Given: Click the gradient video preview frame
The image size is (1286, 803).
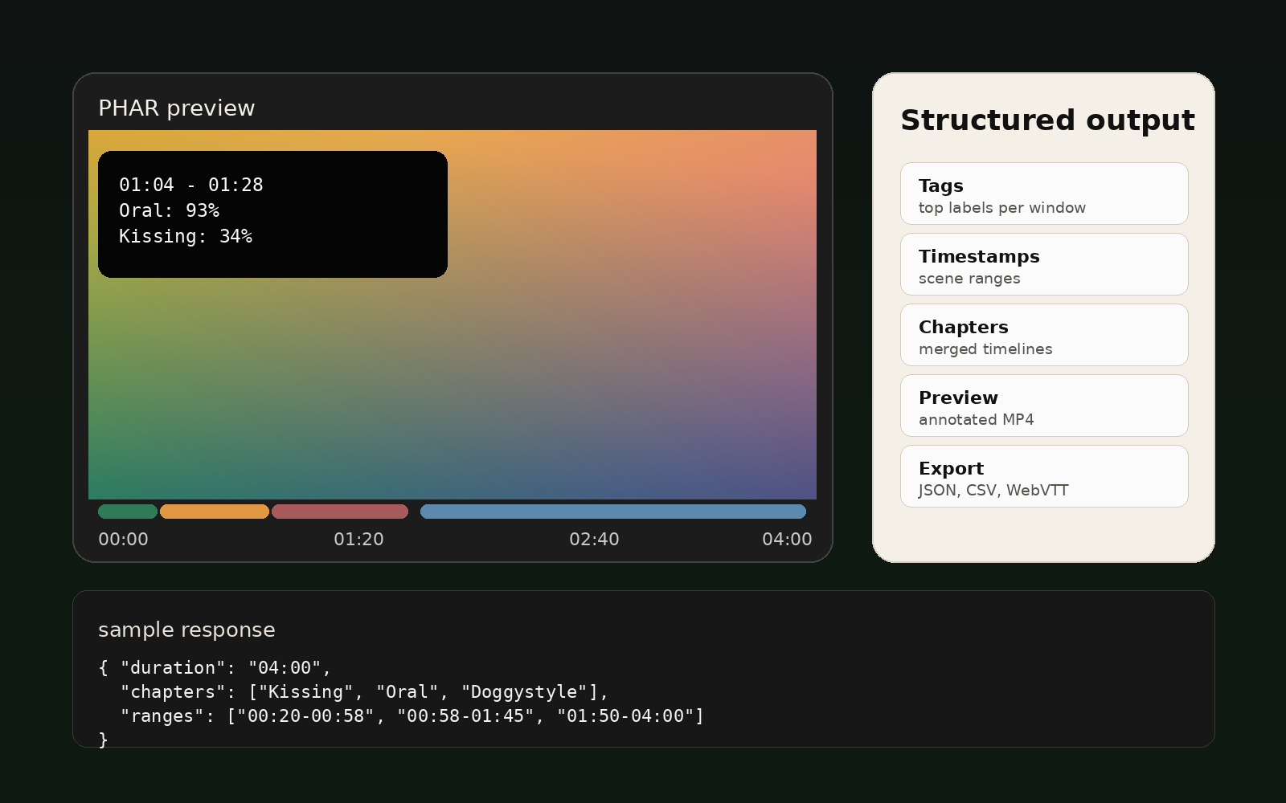Looking at the screenshot, I should (453, 315).
